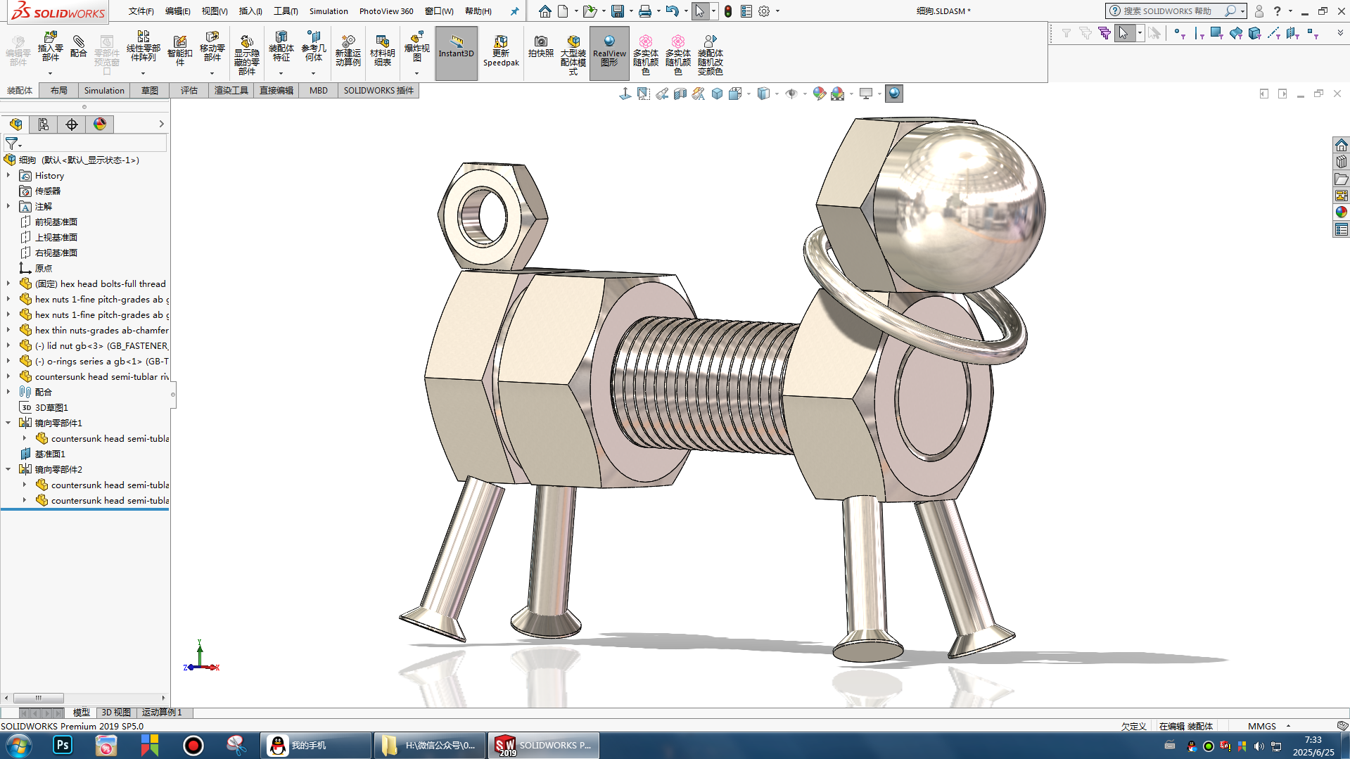Click the Windows Start button

tap(18, 745)
